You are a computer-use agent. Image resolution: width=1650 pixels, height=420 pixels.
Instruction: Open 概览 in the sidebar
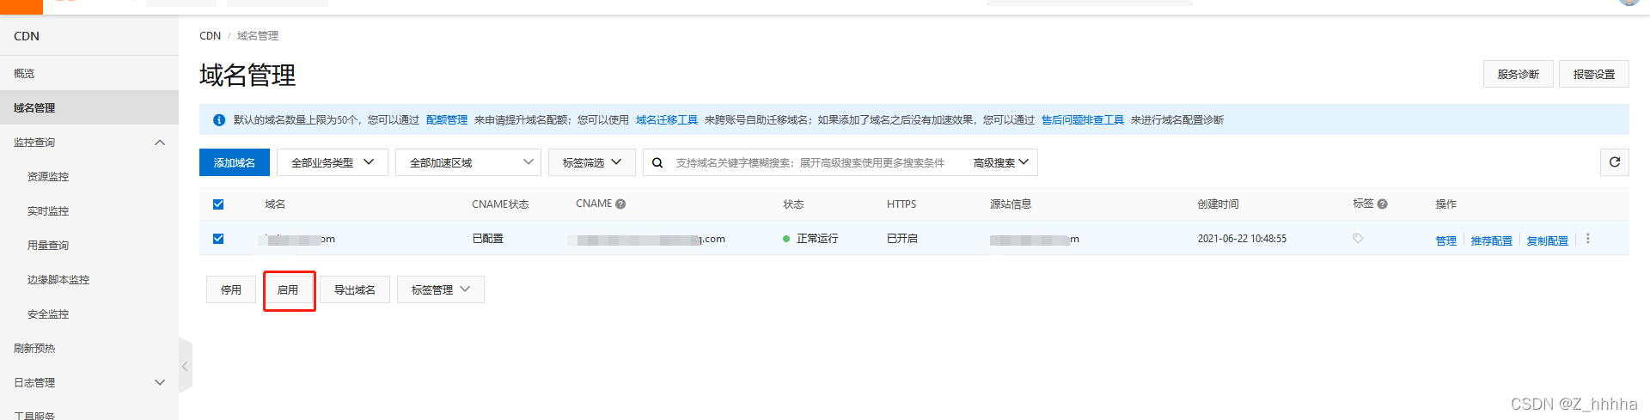89,74
